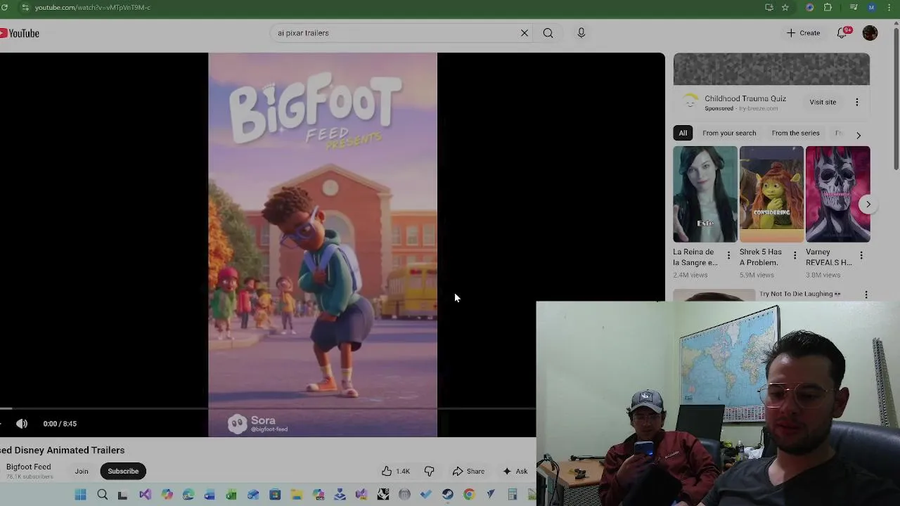The height and width of the screenshot is (506, 900).
Task: Click the Shrek 5 Has A Problem title text
Action: point(761,257)
